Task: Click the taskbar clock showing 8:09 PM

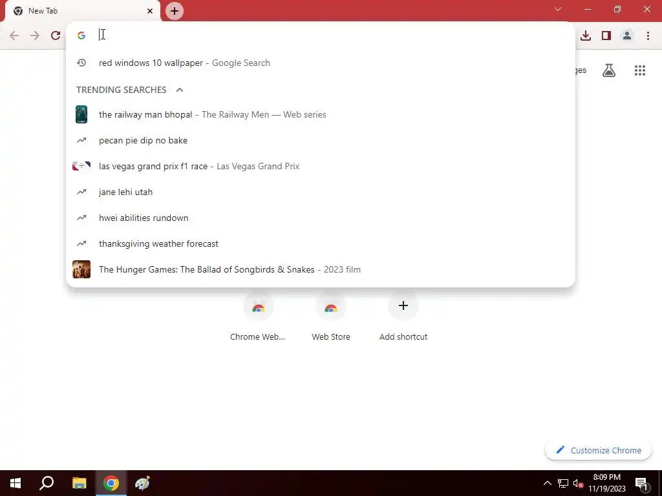Action: [x=606, y=483]
